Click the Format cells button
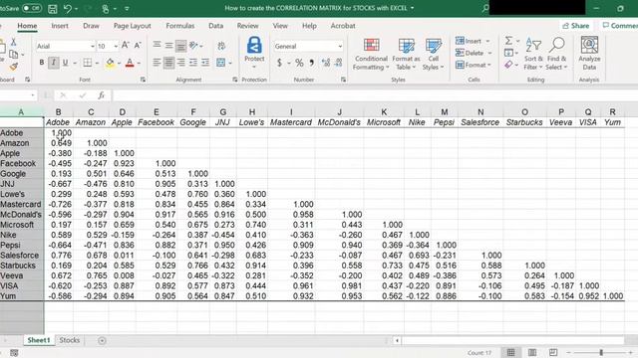638x358 pixels. (474, 65)
